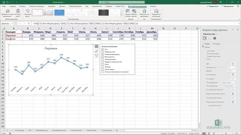The width and height of the screenshot is (241, 135).
Task: Open the line Color dropdown in pane
Action: (x=233, y=63)
